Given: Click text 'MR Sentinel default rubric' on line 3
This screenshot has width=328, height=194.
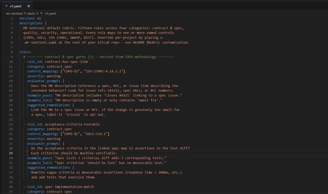Looking at the screenshot, I should coord(50,28).
